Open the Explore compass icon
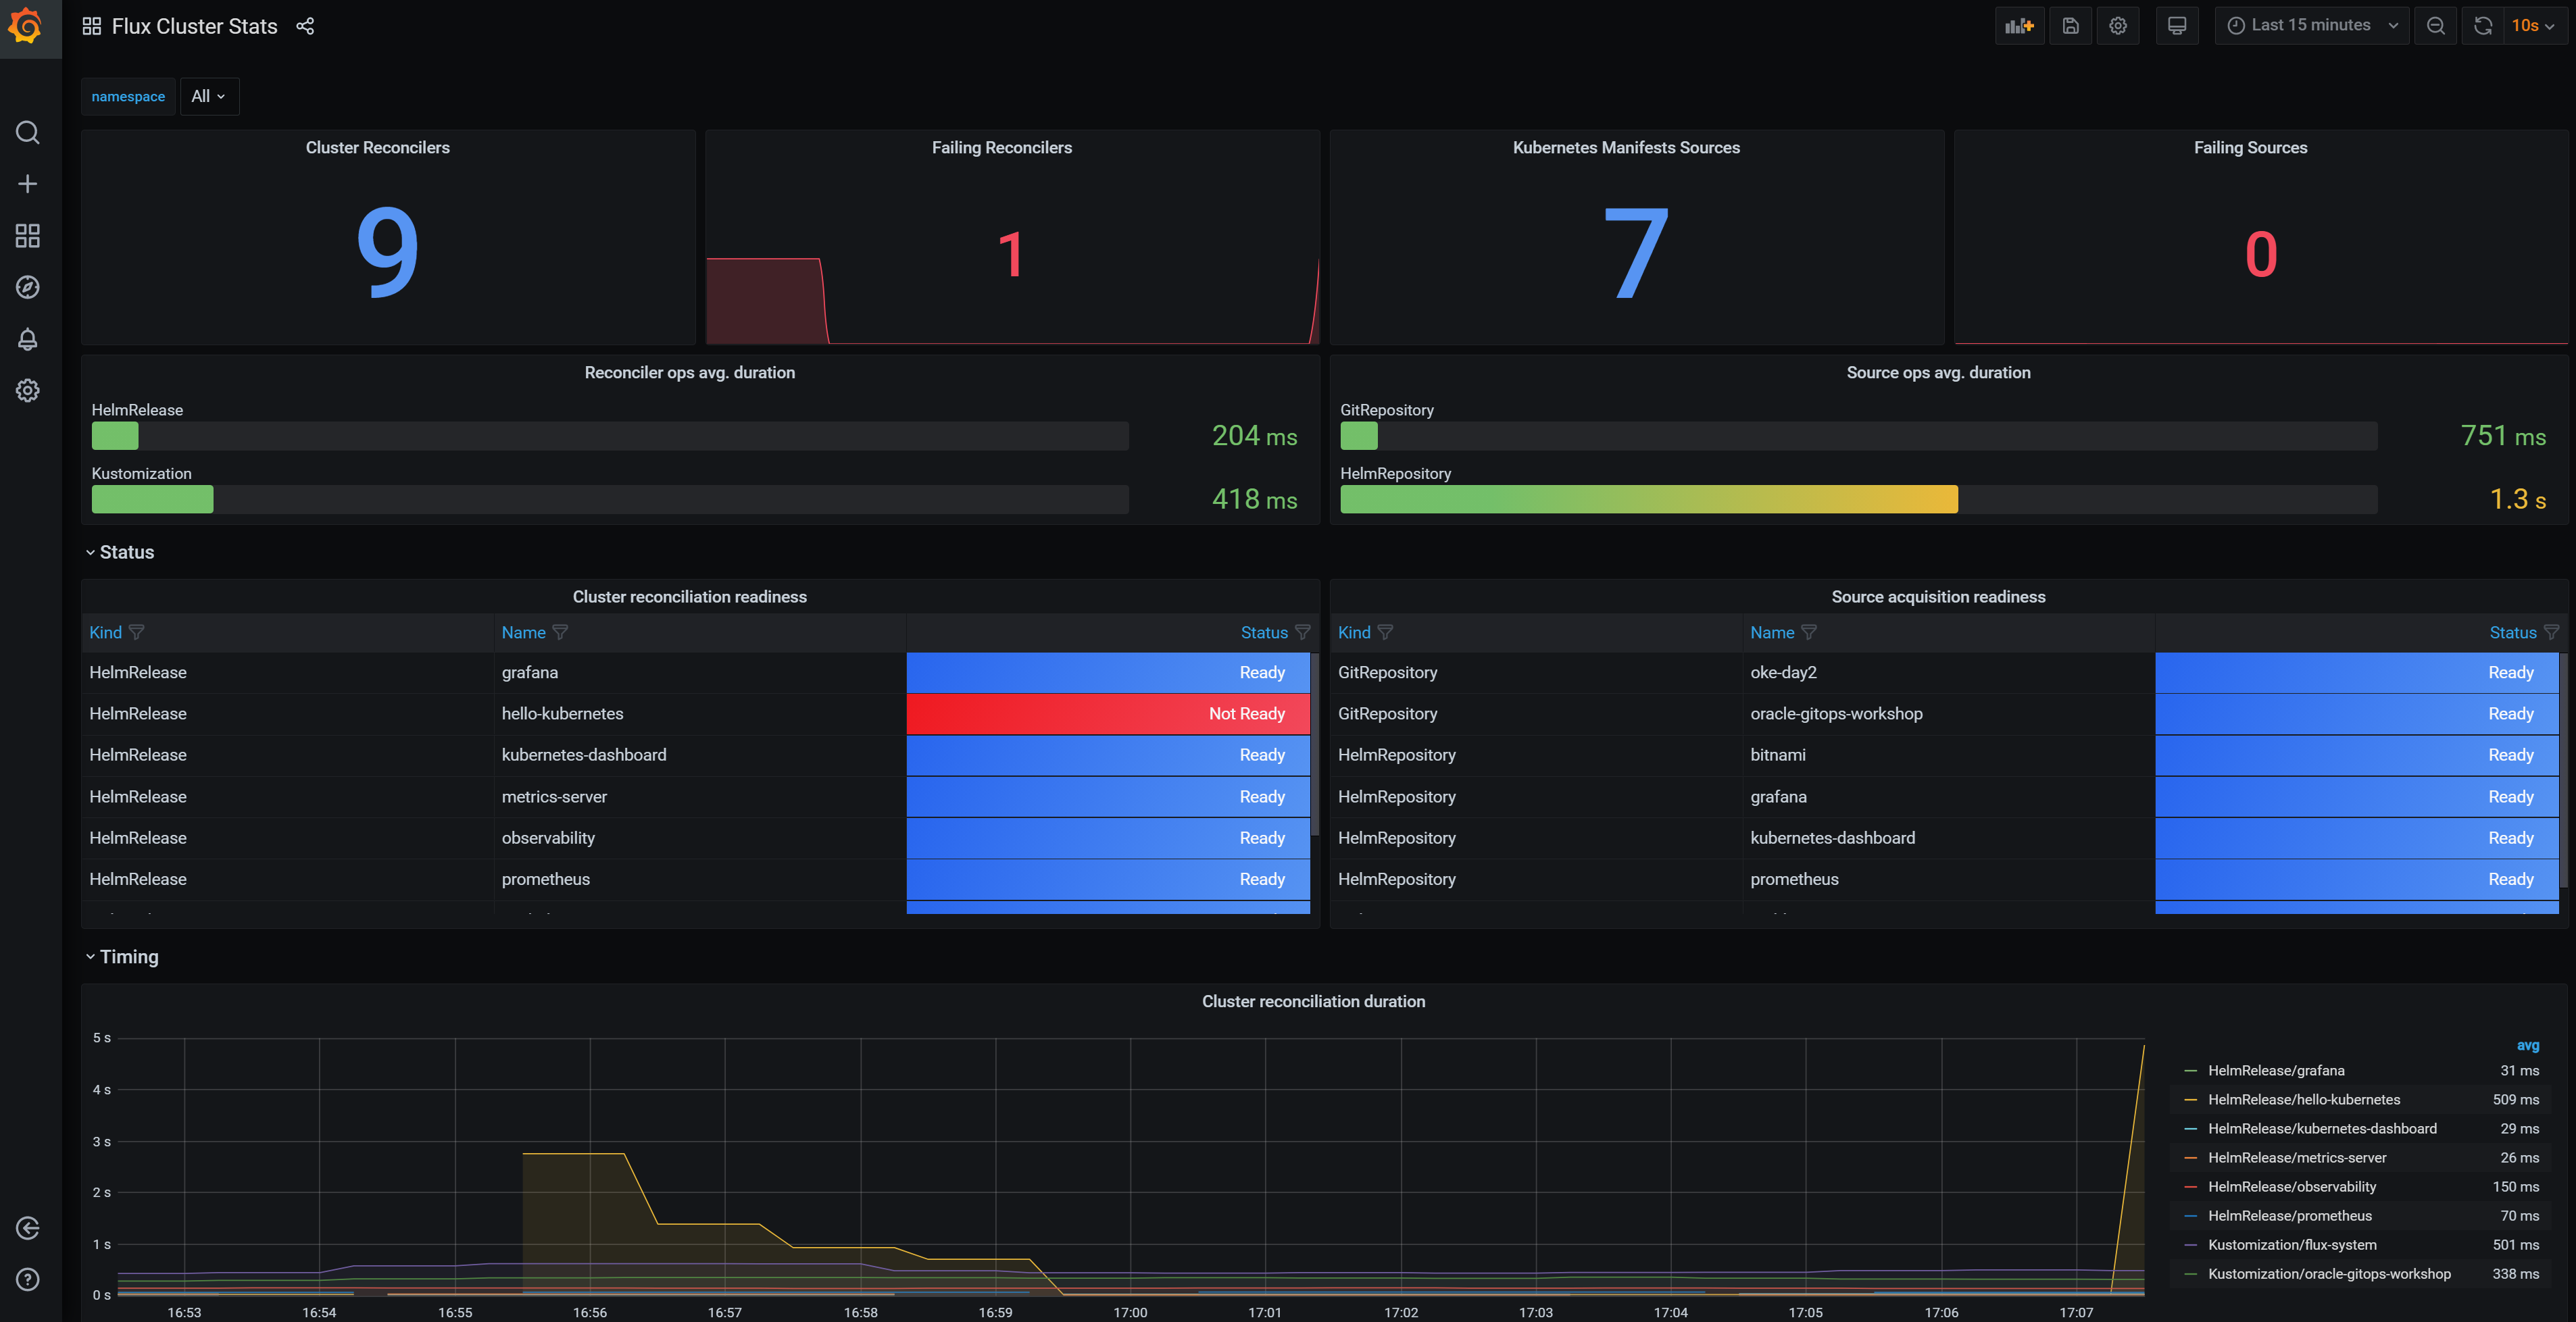Screen dimensions: 2576x1322 (x=28, y=287)
